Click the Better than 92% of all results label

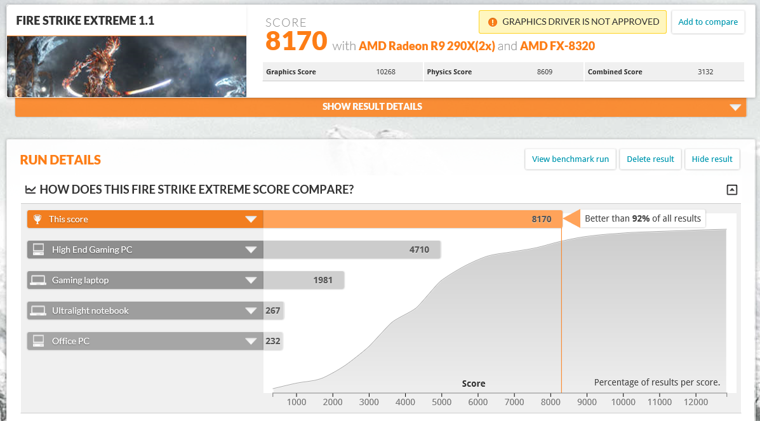(643, 218)
